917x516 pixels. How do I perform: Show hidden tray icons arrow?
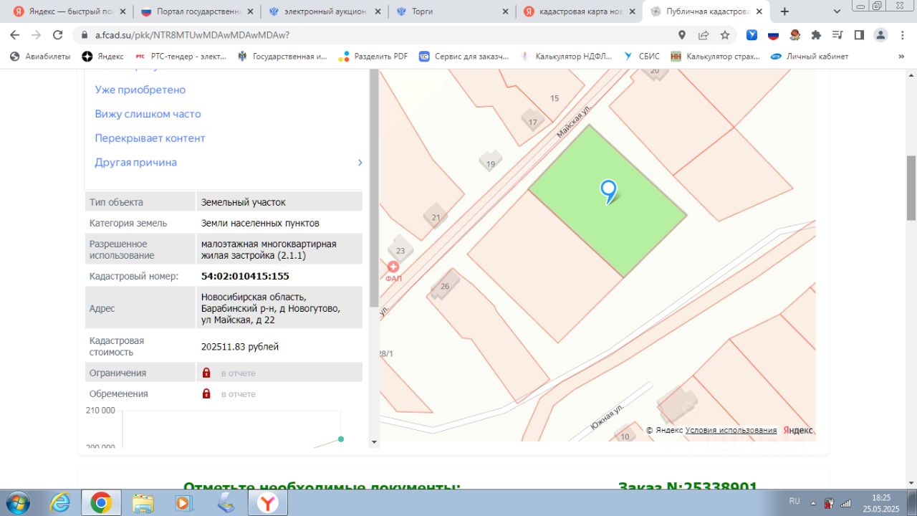(814, 502)
